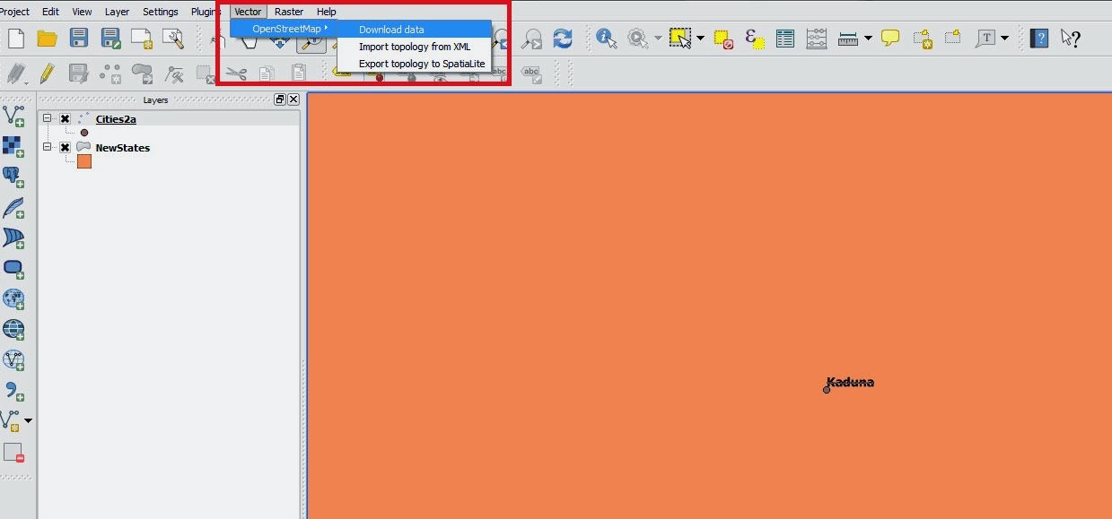Image resolution: width=1112 pixels, height=519 pixels.
Task: Float the Layers panel with undock button
Action: point(280,99)
